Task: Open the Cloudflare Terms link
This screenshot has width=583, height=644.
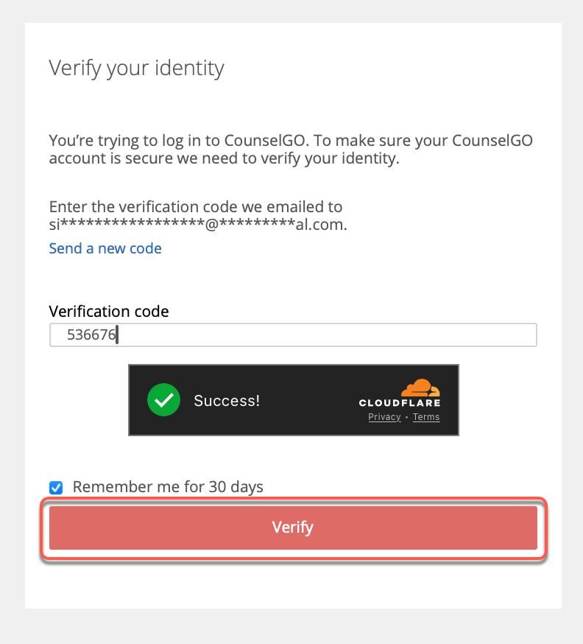Action: coord(426,417)
